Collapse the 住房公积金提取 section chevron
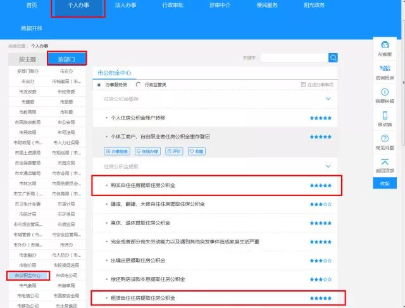Screen dimensions: 405x308 [x=328, y=166]
